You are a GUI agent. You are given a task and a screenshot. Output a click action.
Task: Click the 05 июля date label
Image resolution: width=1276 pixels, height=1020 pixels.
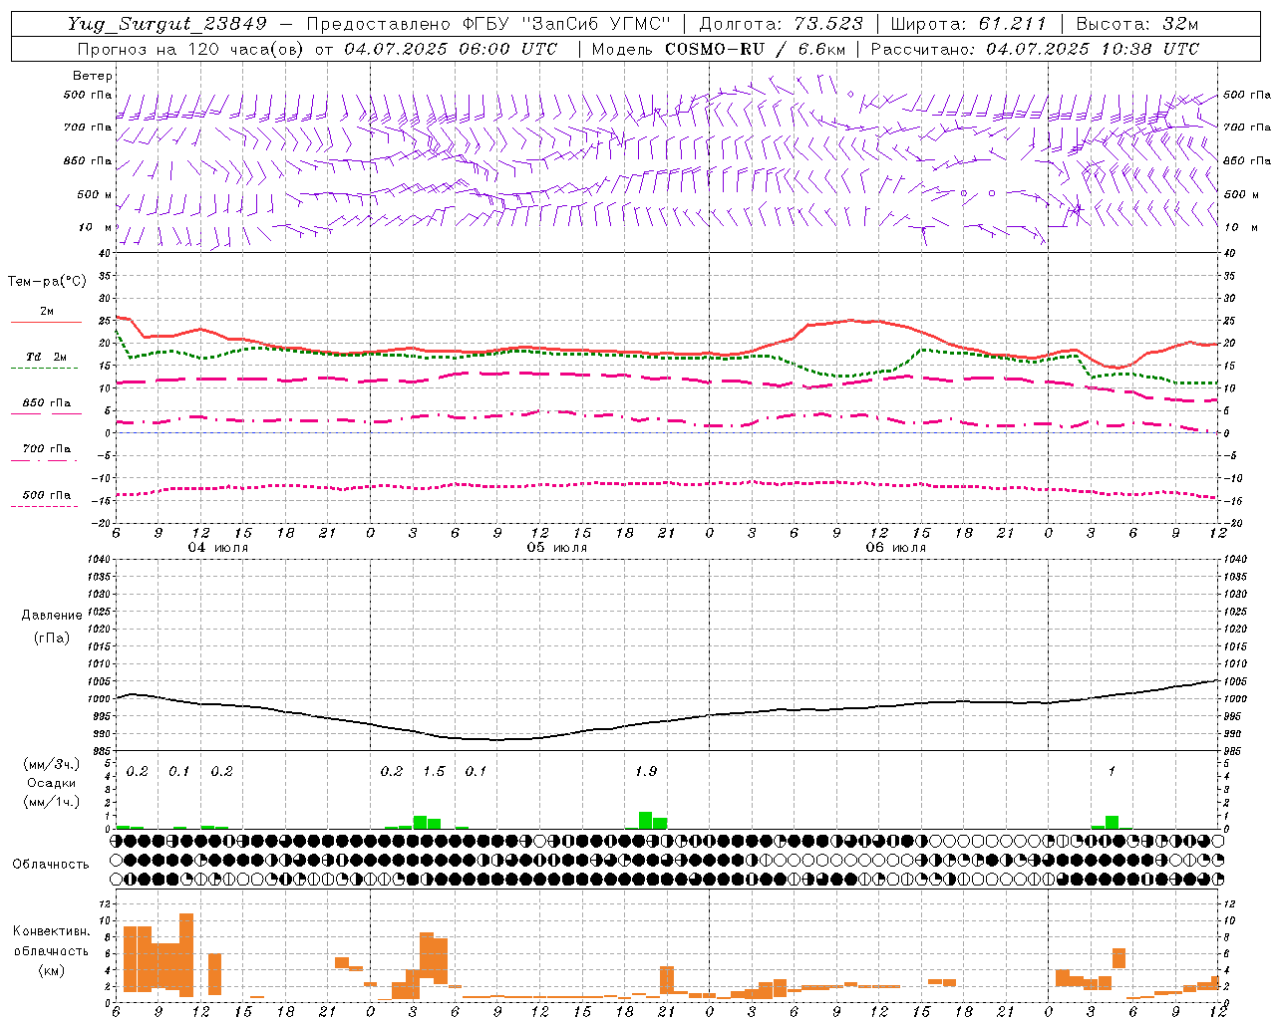557,548
